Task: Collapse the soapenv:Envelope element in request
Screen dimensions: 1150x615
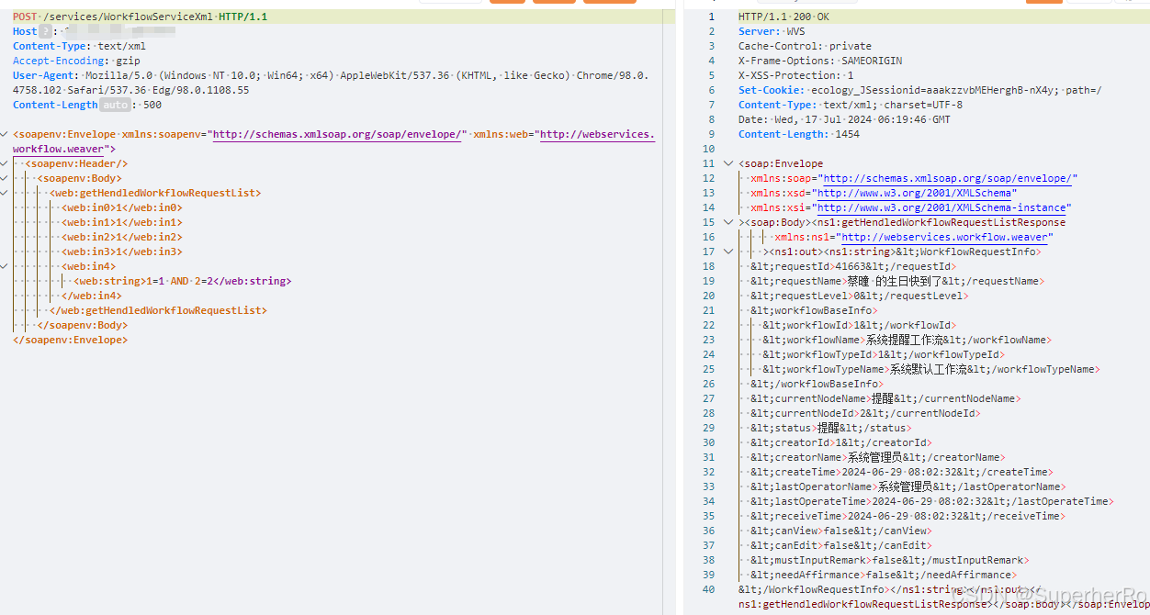Action: click(6, 134)
